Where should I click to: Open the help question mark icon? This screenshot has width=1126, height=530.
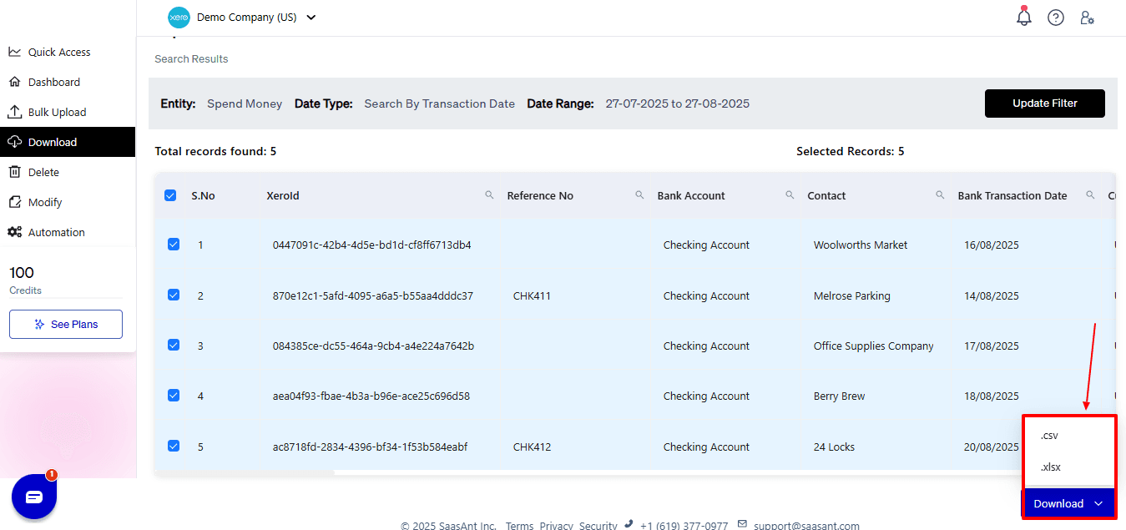click(x=1056, y=18)
